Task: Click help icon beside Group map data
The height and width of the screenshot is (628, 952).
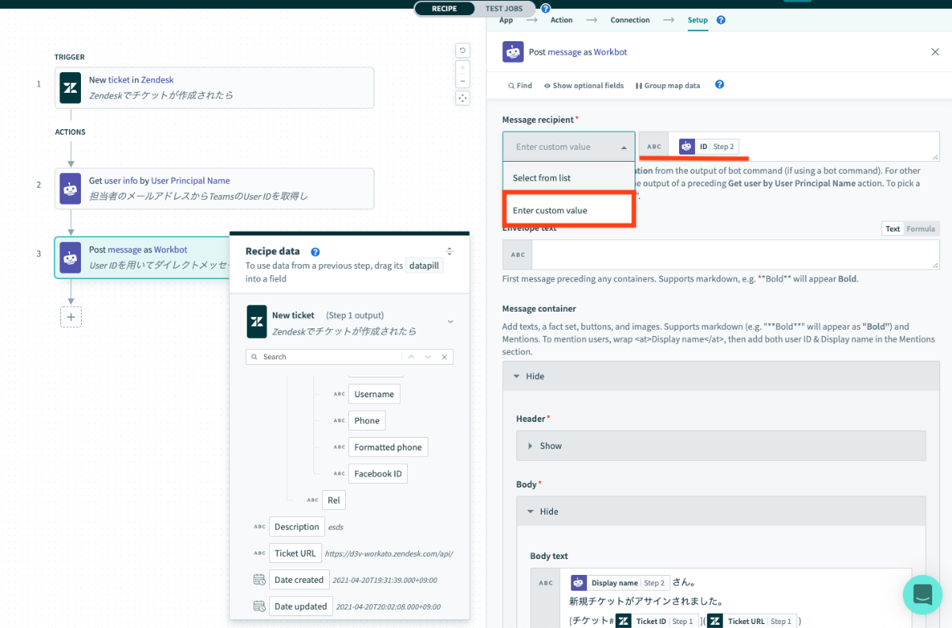Action: point(720,84)
